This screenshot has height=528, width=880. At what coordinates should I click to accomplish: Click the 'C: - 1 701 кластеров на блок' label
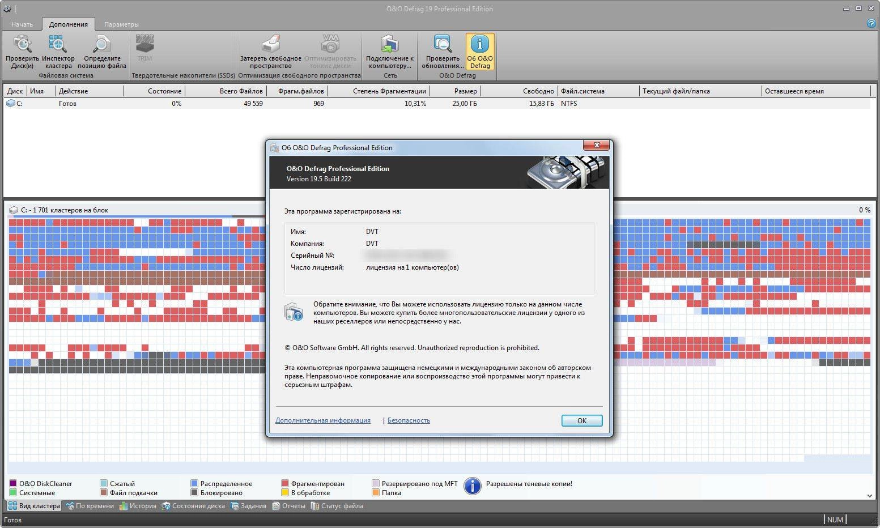coord(65,210)
